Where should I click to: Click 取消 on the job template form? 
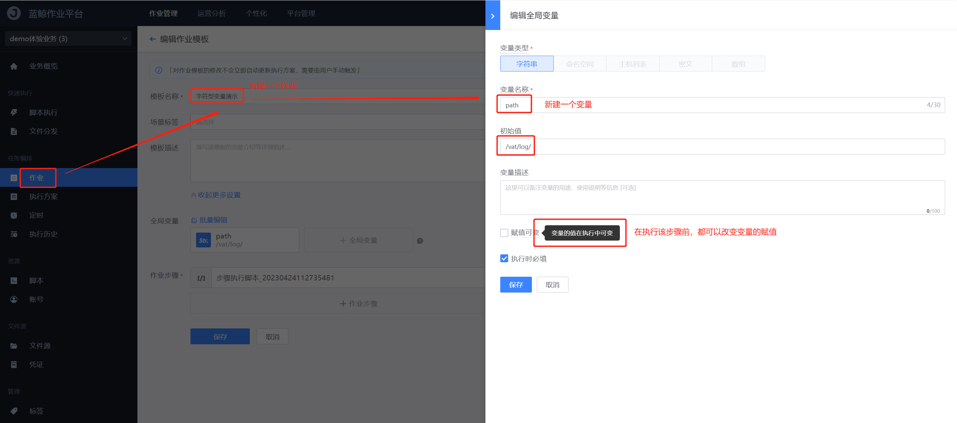tap(272, 336)
